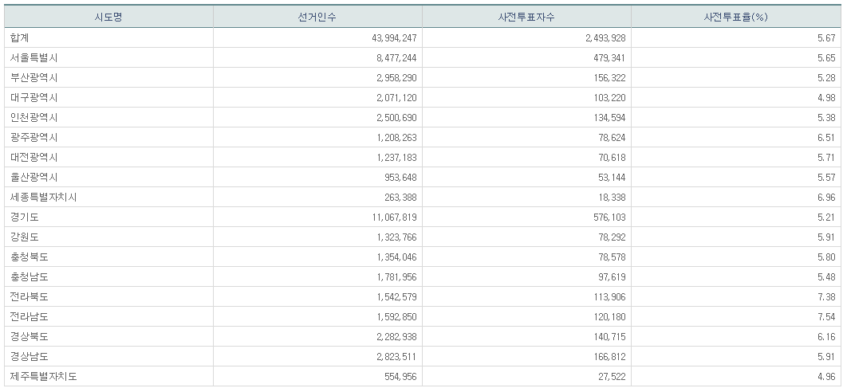Select the 서울특별시 row label
This screenshot has height=388, width=843.
point(34,57)
